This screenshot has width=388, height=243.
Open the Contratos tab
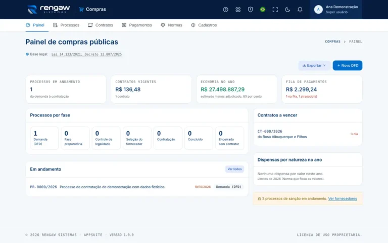tap(101, 25)
